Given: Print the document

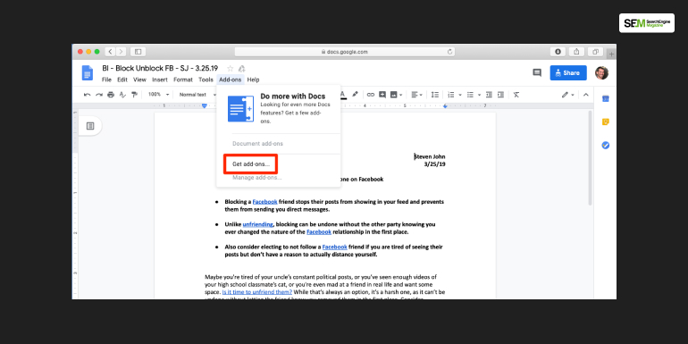Looking at the screenshot, I should pyautogui.click(x=111, y=95).
